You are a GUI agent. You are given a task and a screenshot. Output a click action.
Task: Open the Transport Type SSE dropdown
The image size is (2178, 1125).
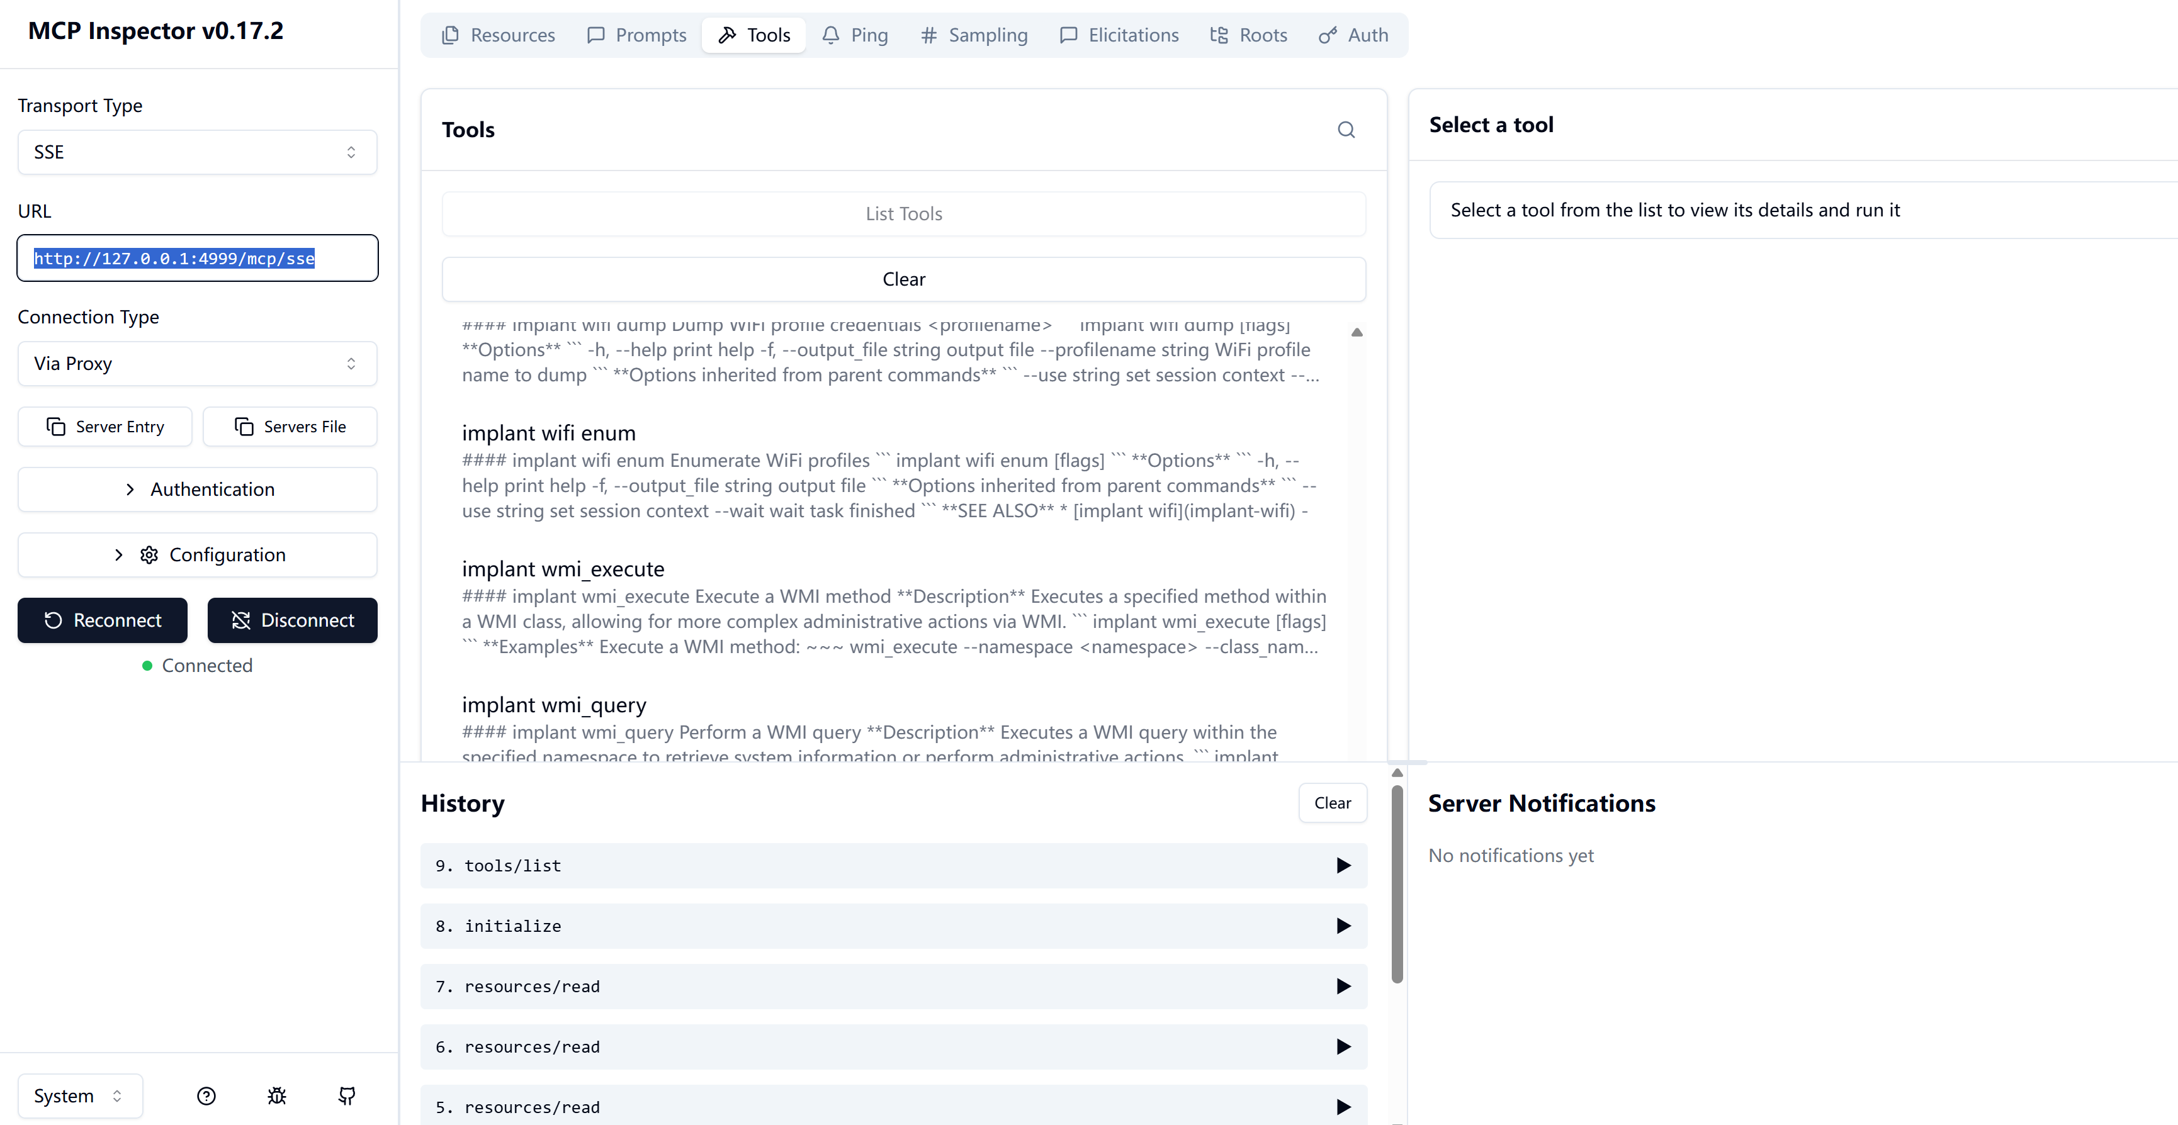[197, 152]
